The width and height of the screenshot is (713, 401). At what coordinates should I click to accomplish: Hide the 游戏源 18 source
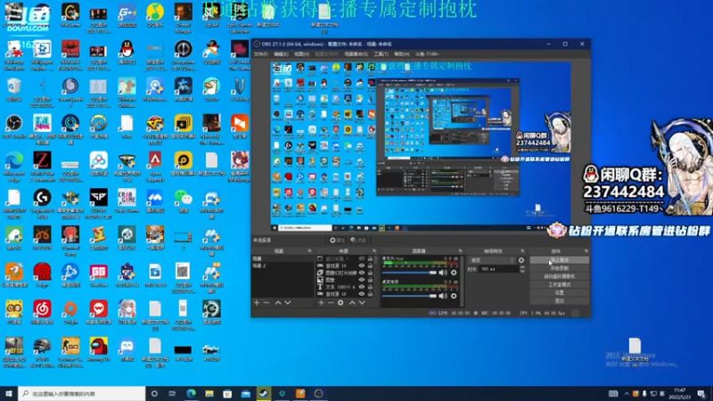362,294
